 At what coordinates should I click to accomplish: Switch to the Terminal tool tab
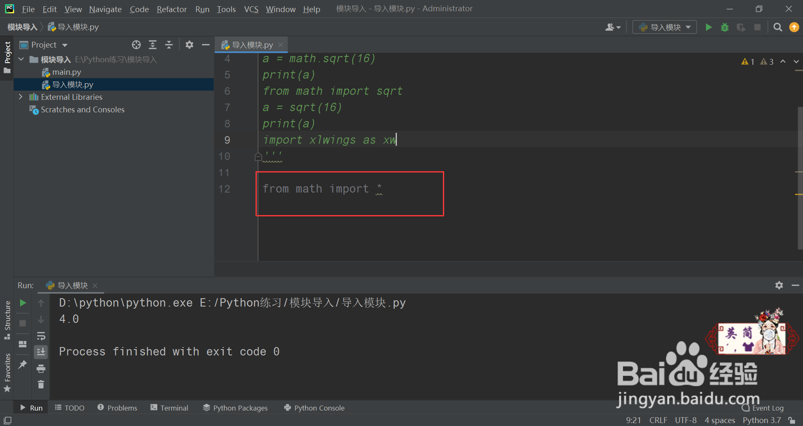pos(169,408)
